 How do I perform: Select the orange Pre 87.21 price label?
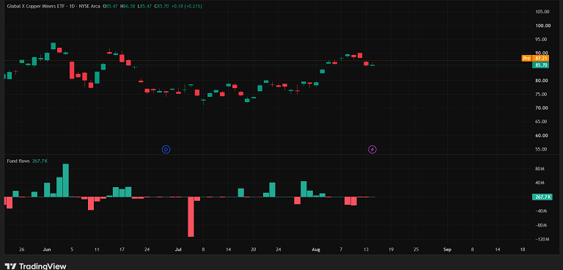[535, 58]
